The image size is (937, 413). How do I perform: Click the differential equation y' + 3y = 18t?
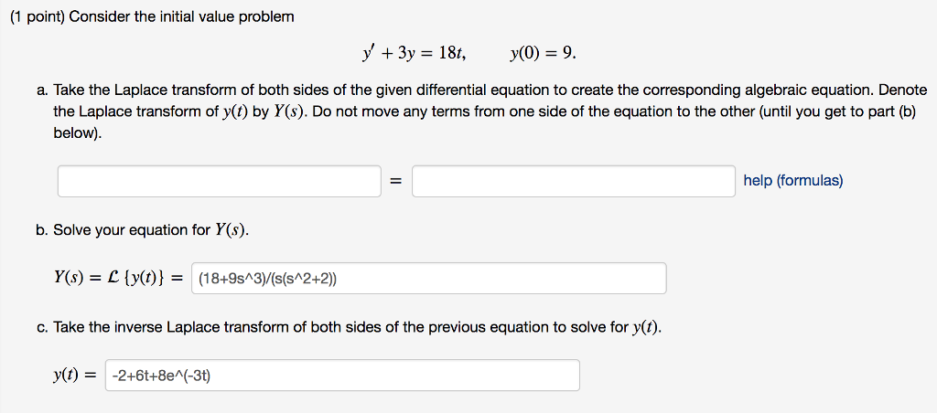[x=415, y=54]
